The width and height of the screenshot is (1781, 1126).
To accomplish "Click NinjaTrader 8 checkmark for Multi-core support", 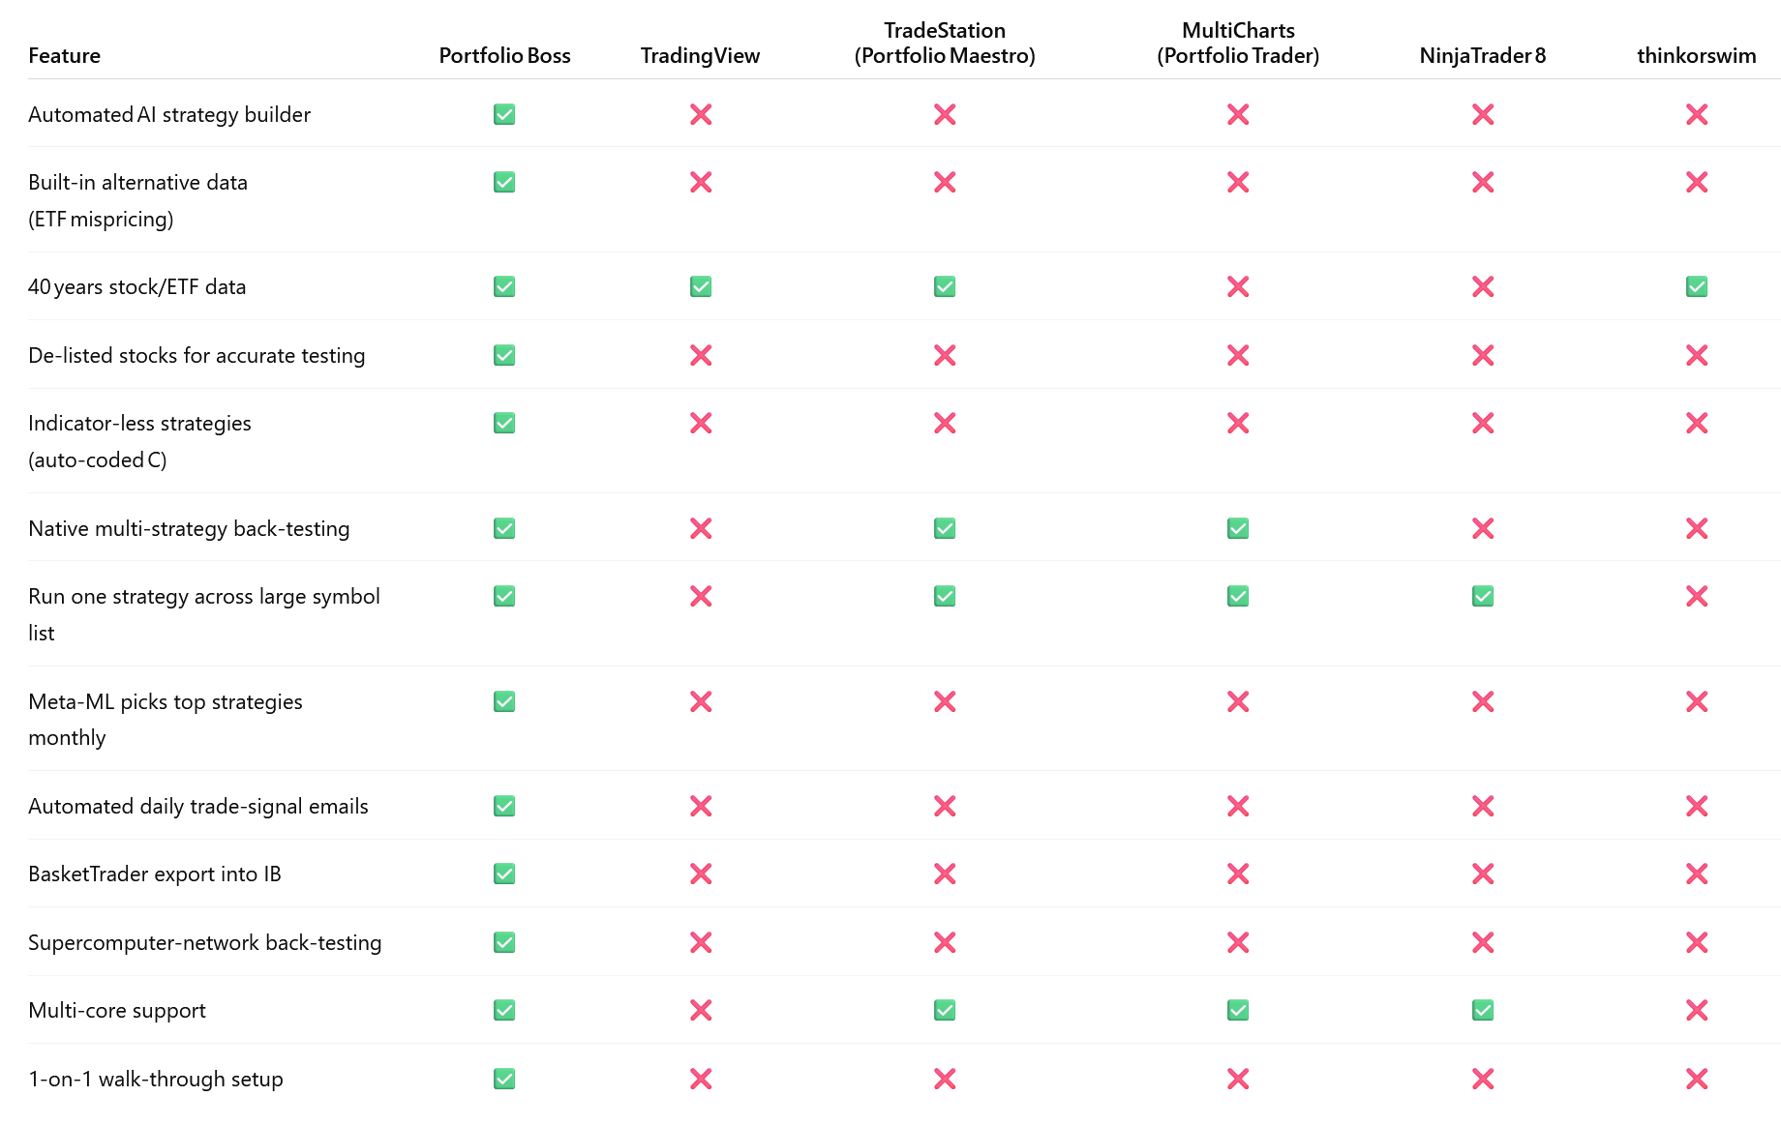I will pyautogui.click(x=1482, y=1010).
